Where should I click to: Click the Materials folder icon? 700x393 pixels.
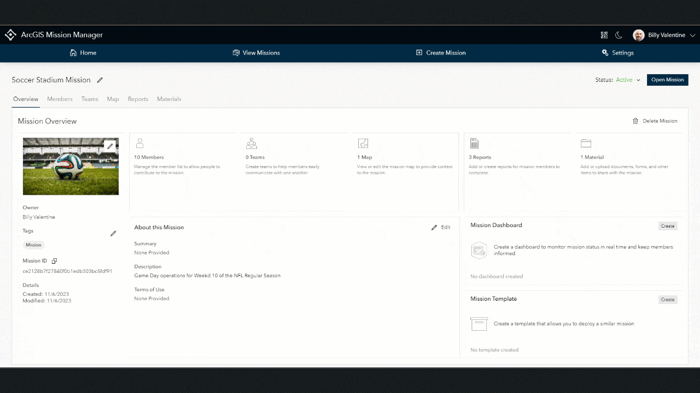coord(586,144)
